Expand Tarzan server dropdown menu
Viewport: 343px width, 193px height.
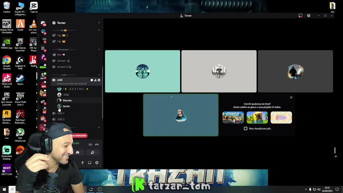pyautogui.click(x=99, y=23)
